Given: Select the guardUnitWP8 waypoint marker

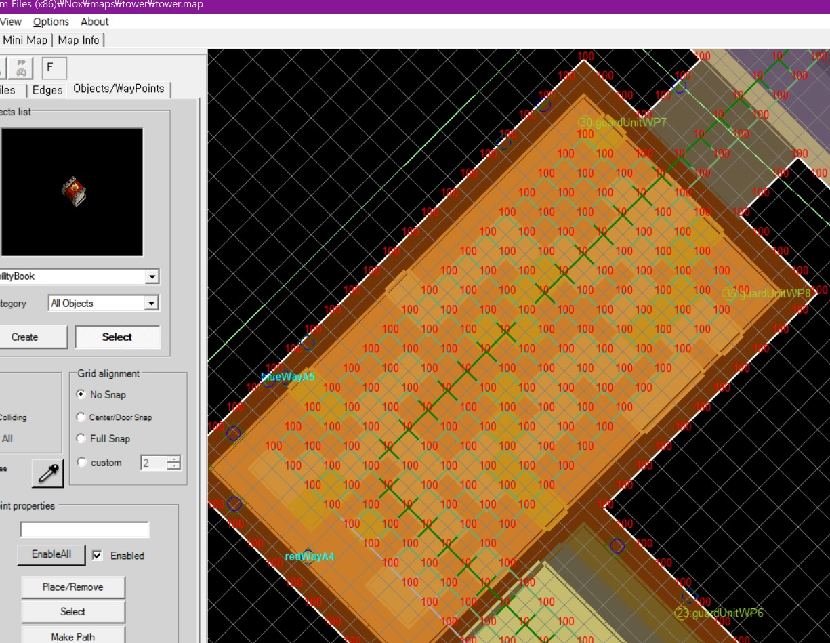Looking at the screenshot, I should coord(728,293).
